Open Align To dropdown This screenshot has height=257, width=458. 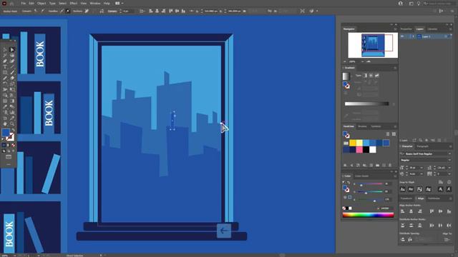[447, 240]
